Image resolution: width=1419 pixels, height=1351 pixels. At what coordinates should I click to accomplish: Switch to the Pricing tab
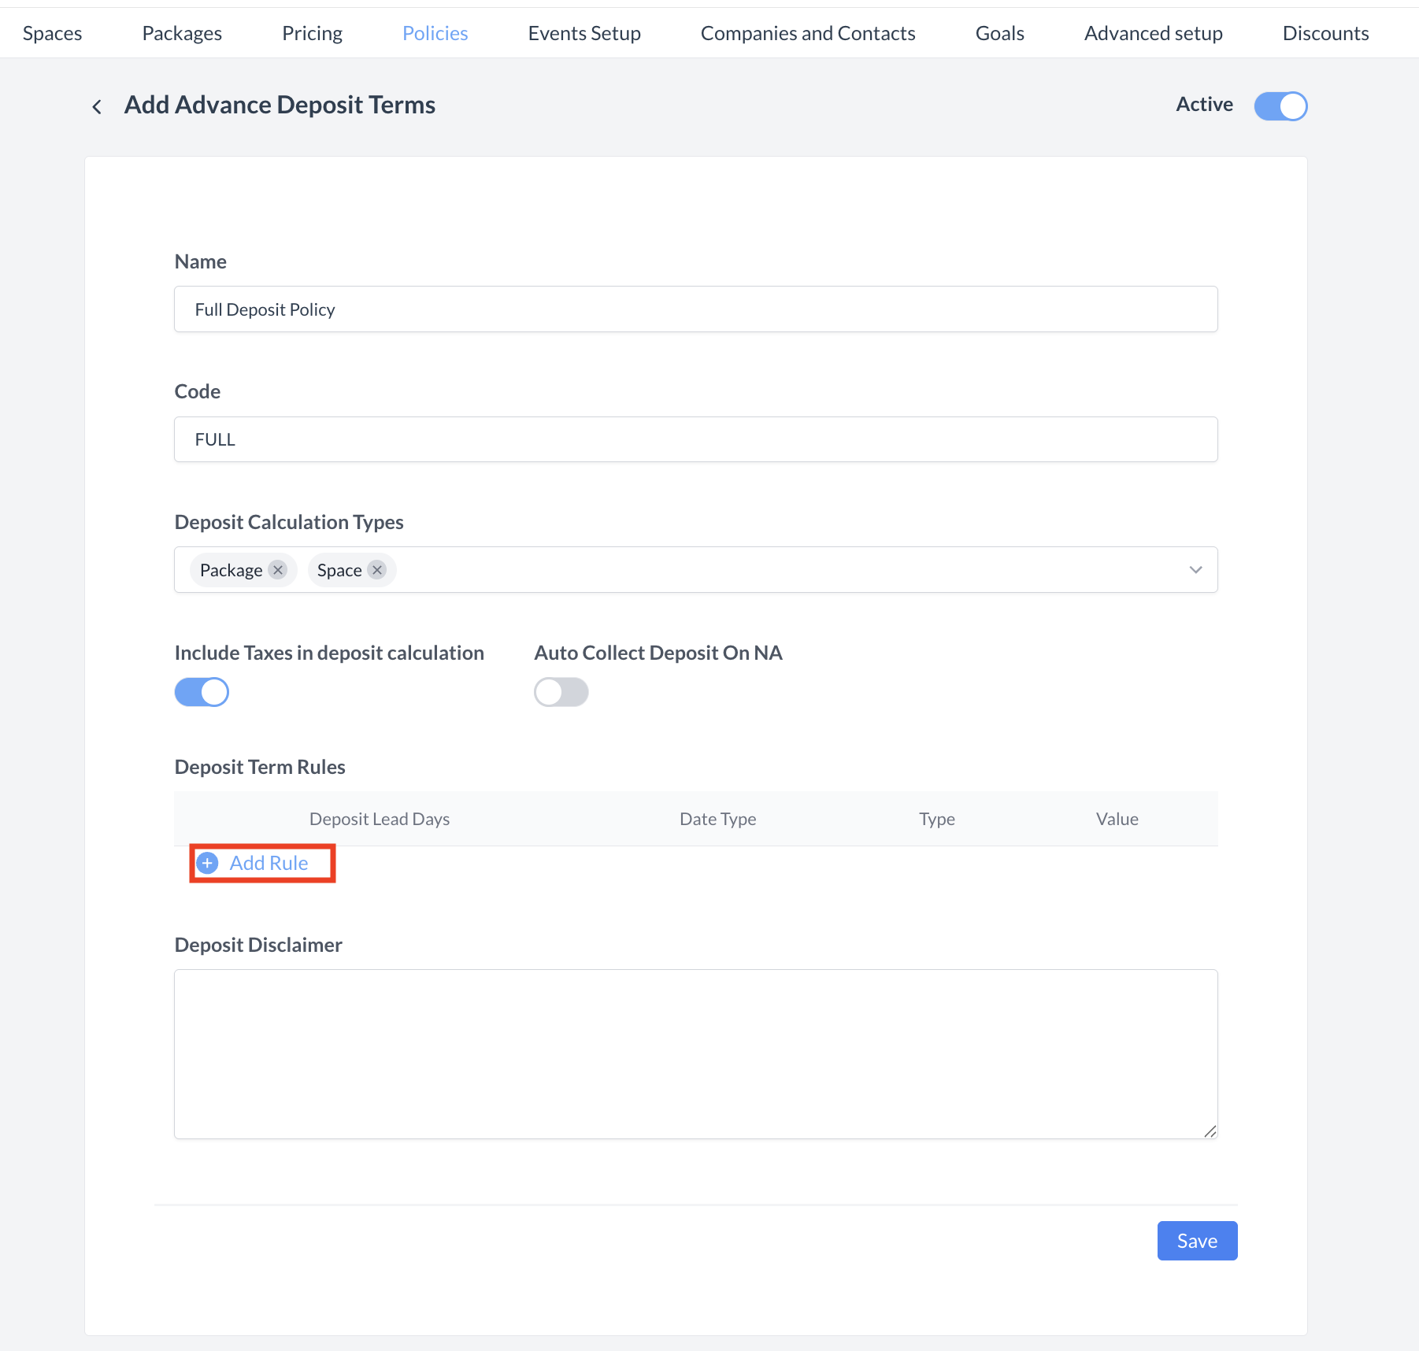tap(312, 33)
